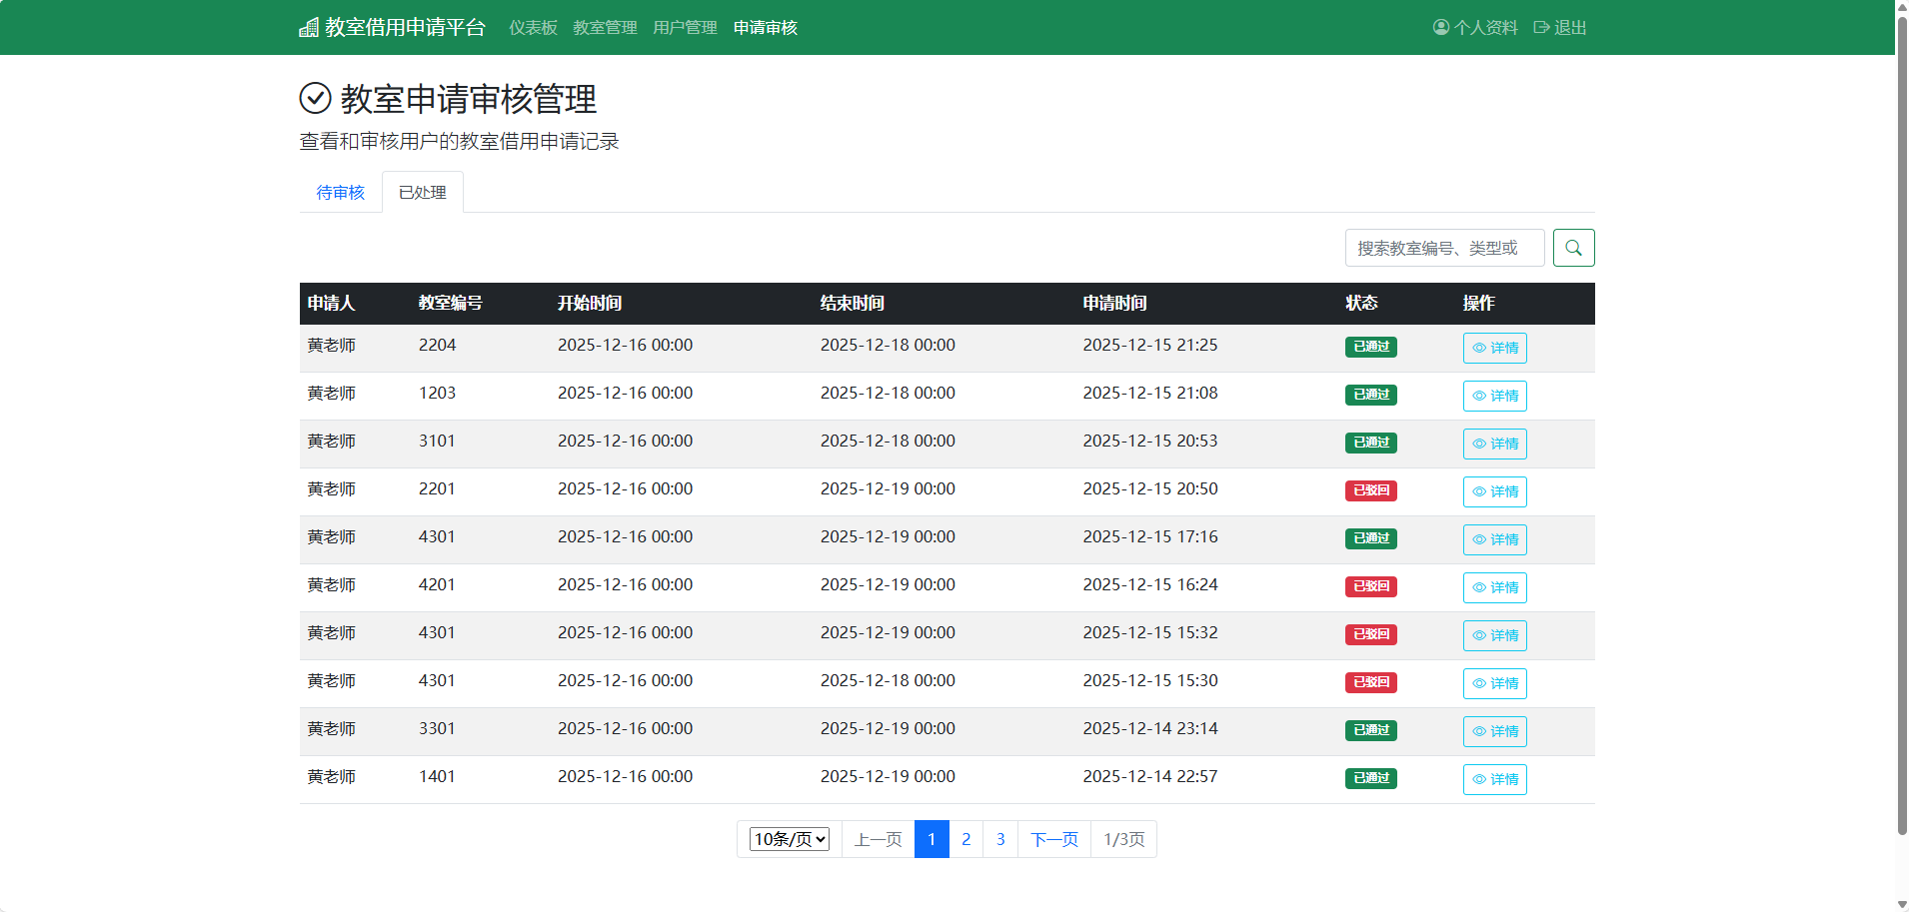Viewport: 1909px width, 912px height.
Task: Click the 下一页 next page button
Action: point(1054,839)
